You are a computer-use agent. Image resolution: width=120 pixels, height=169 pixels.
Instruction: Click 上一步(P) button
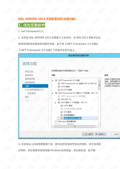pyautogui.click(x=88, y=134)
